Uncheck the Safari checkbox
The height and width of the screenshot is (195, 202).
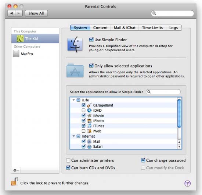[84, 146]
